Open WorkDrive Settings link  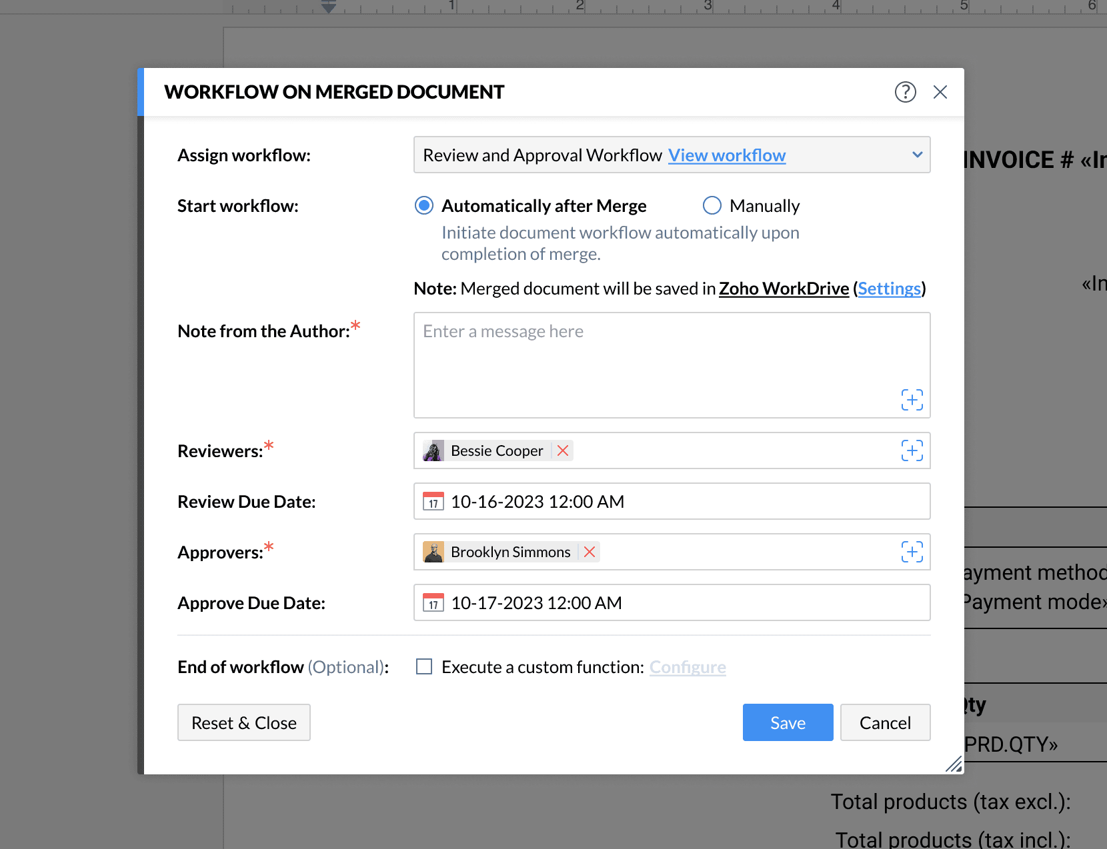point(889,289)
